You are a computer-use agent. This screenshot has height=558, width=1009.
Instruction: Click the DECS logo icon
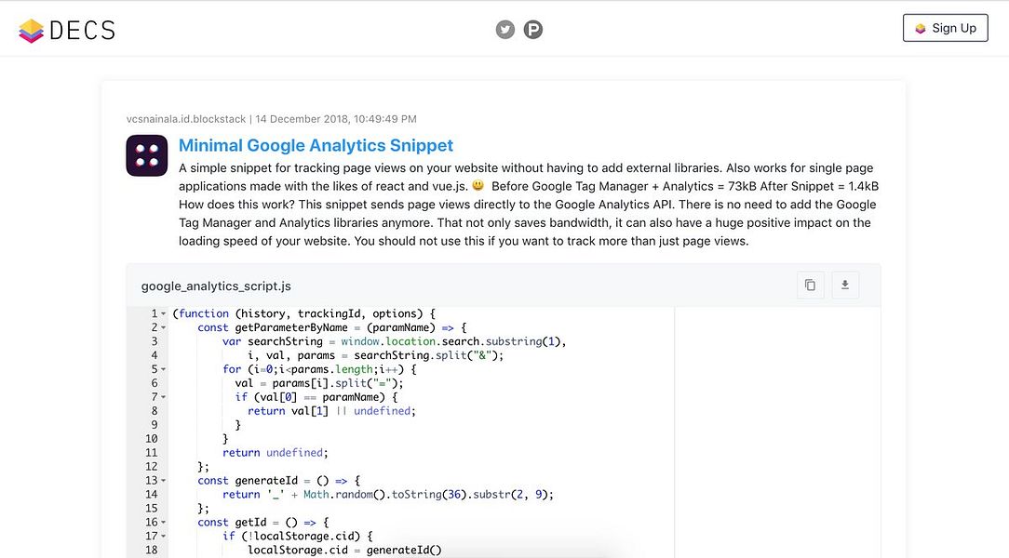pos(31,31)
